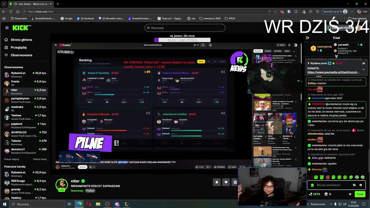Open Obserwowane in sidebar
This screenshot has height=208, width=370.
[x=18, y=55]
